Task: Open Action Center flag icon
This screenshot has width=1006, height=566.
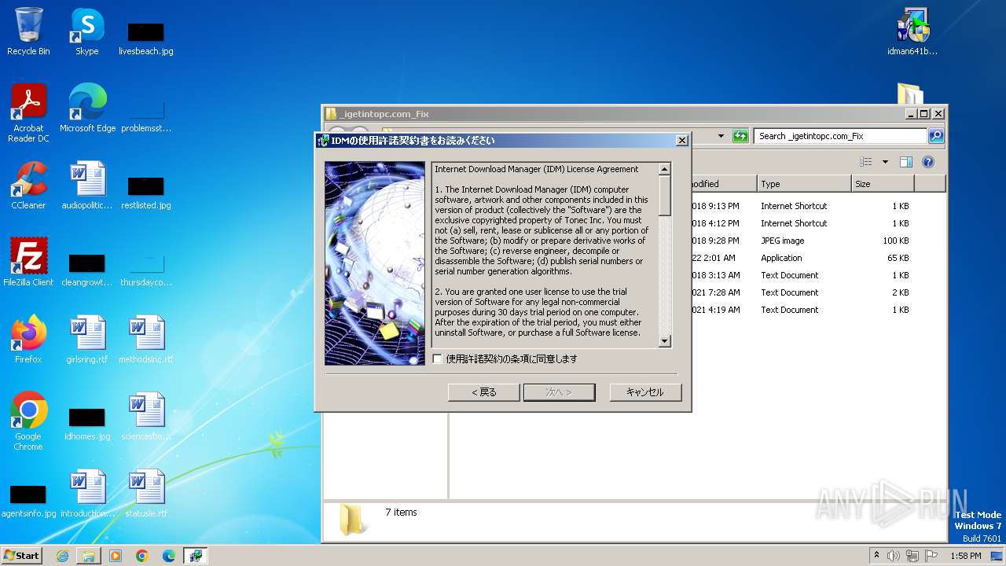Action: [x=931, y=556]
